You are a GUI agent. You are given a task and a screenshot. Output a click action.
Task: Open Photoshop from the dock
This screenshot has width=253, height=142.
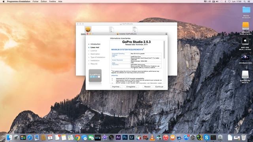(125, 137)
